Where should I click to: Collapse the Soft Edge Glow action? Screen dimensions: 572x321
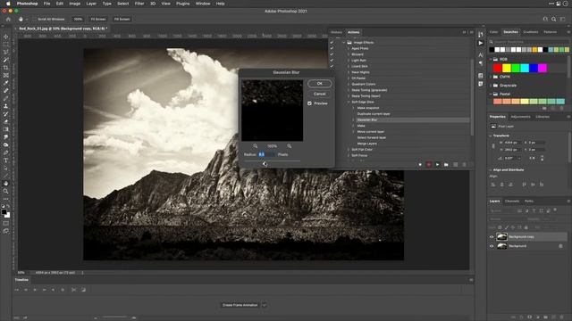click(349, 102)
